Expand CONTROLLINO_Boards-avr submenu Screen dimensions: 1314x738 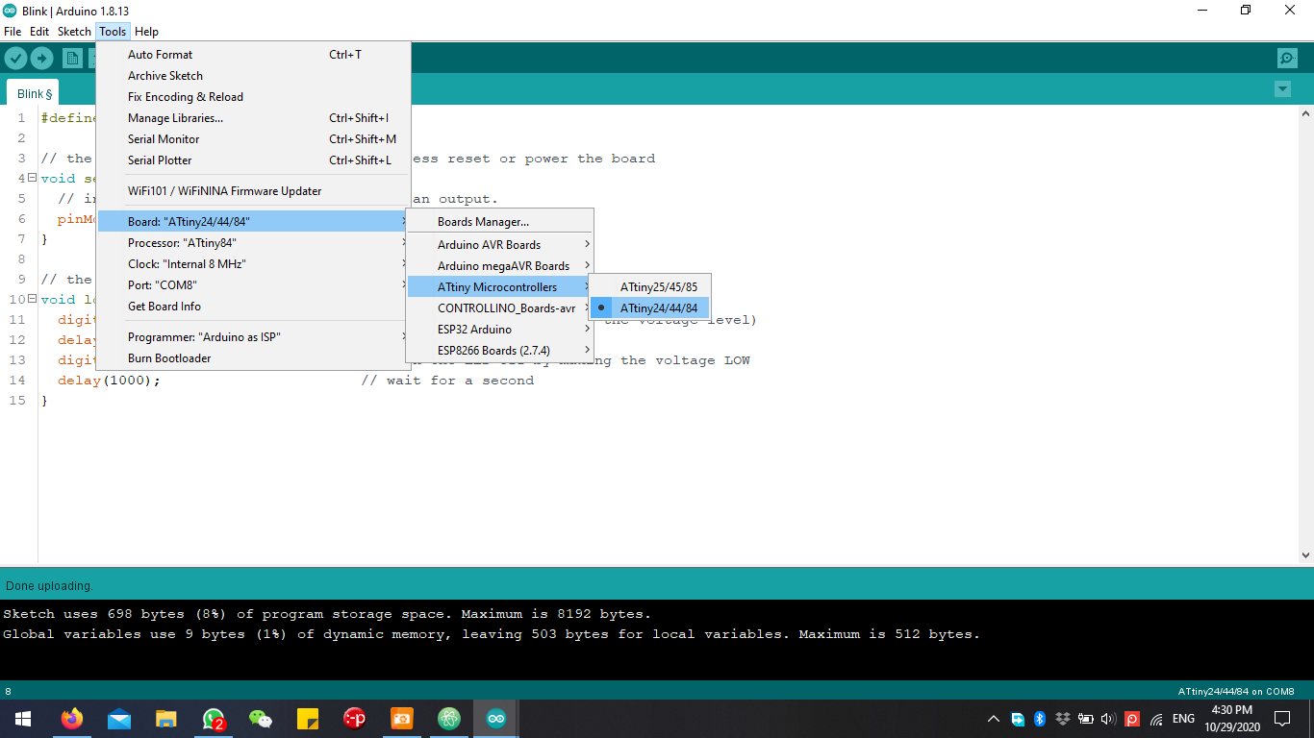(x=500, y=308)
